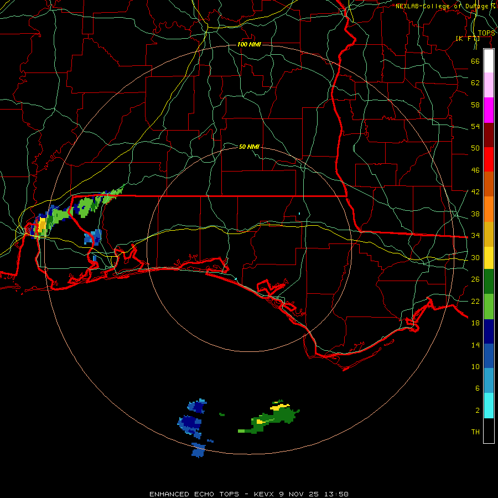Click the medium blue 10 kft swatch
The width and height of the screenshot is (498, 498).
pyautogui.click(x=489, y=356)
